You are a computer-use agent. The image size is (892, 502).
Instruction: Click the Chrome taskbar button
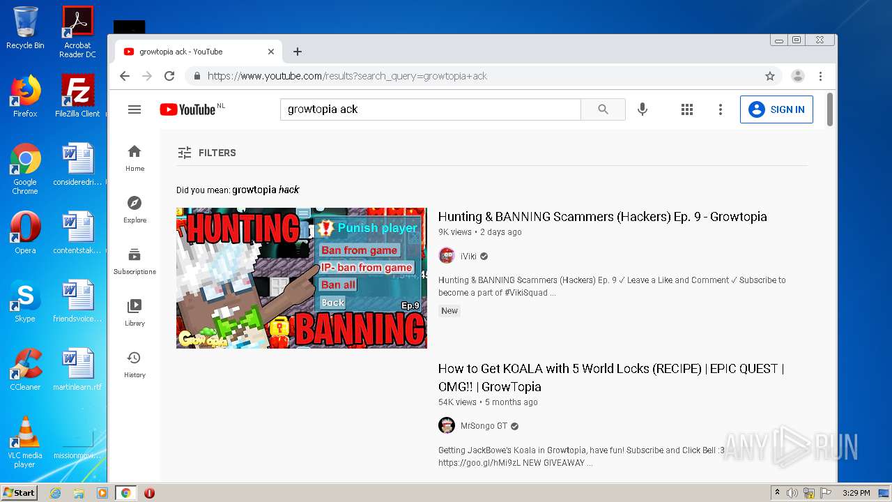tap(126, 493)
